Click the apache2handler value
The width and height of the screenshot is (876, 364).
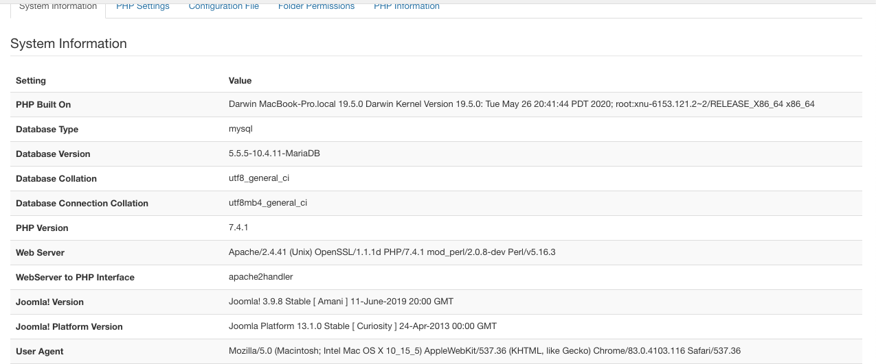(261, 278)
